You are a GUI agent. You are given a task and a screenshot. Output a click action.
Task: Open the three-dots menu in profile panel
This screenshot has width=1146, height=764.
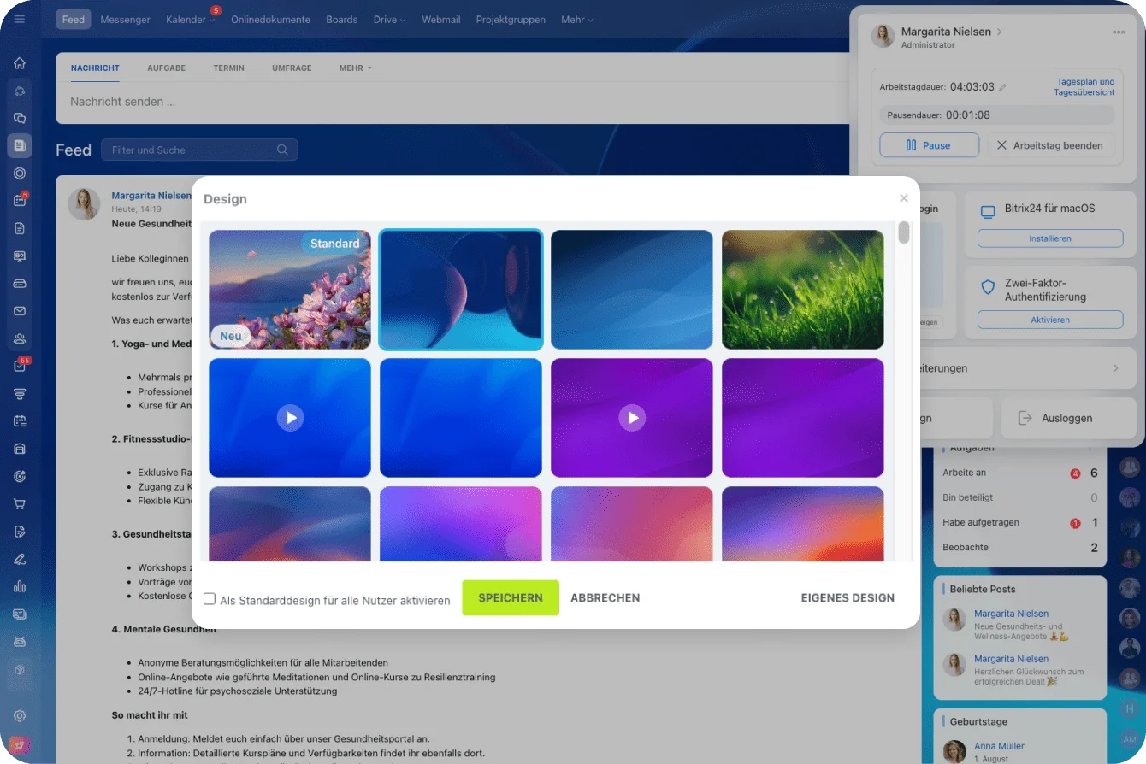point(1118,32)
